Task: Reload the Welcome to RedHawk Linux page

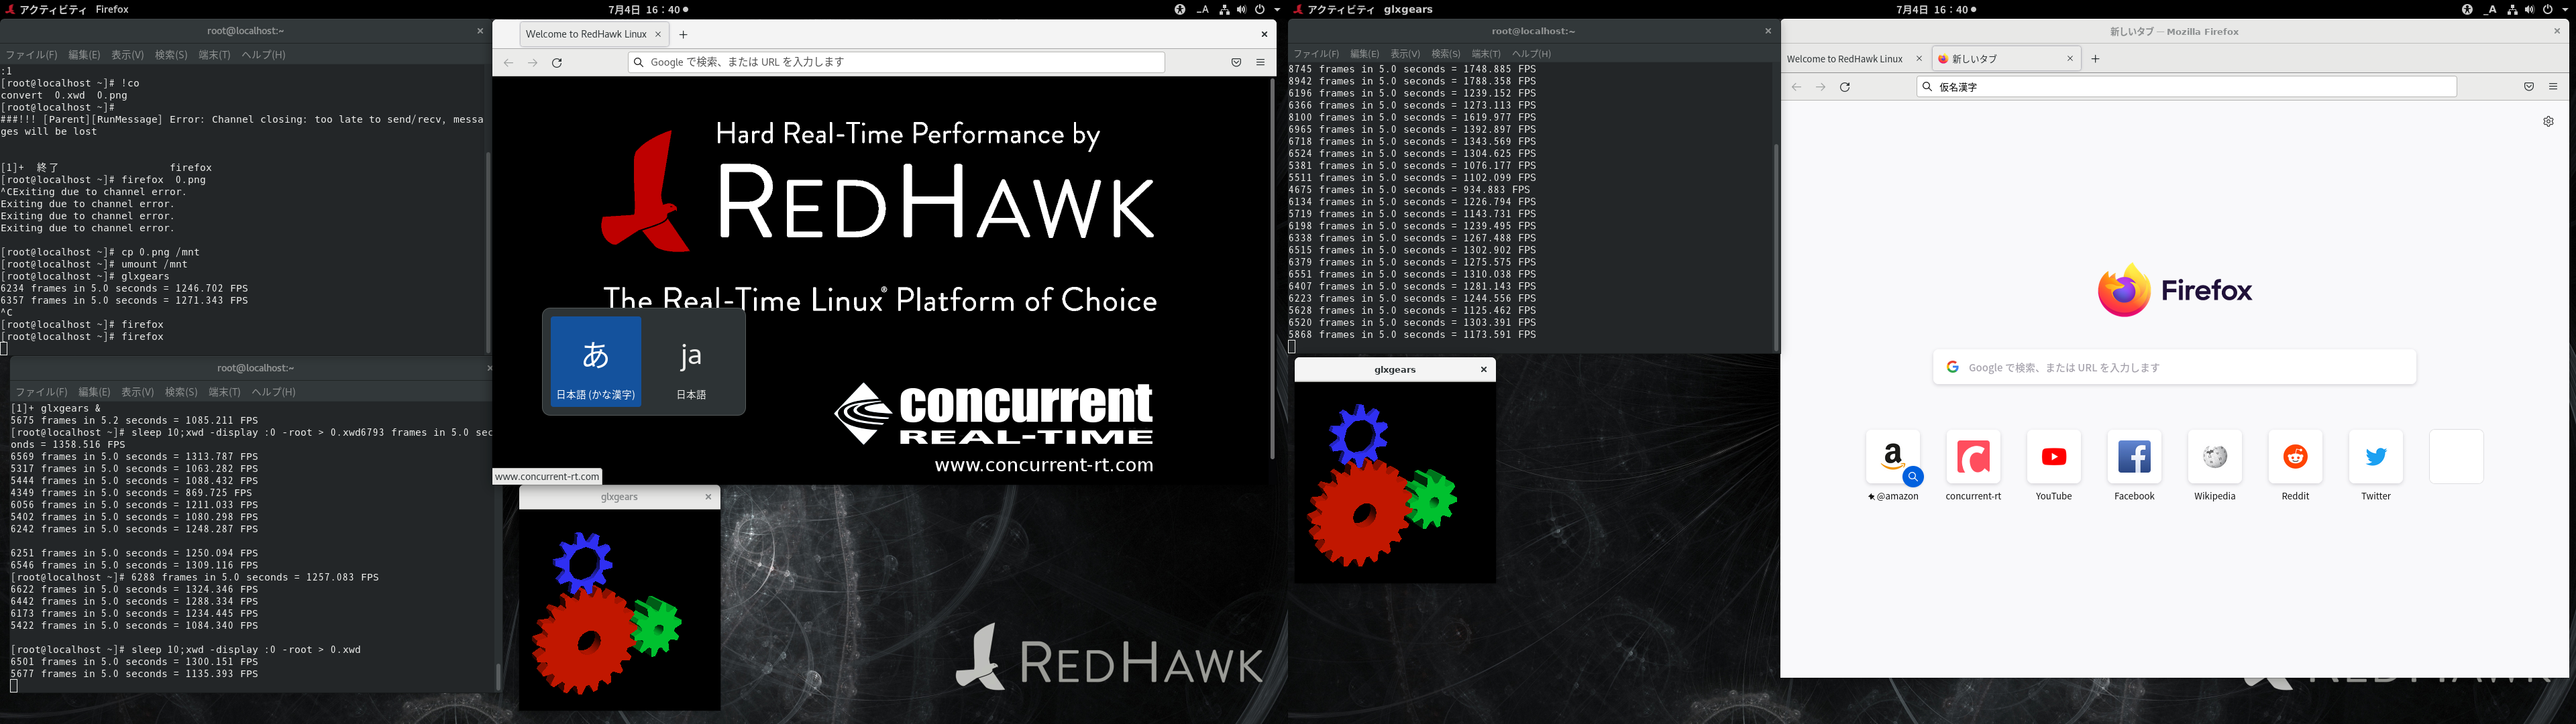Action: point(557,62)
